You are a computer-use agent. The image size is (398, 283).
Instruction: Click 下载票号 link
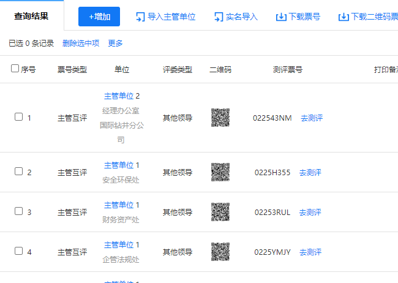tap(304, 17)
